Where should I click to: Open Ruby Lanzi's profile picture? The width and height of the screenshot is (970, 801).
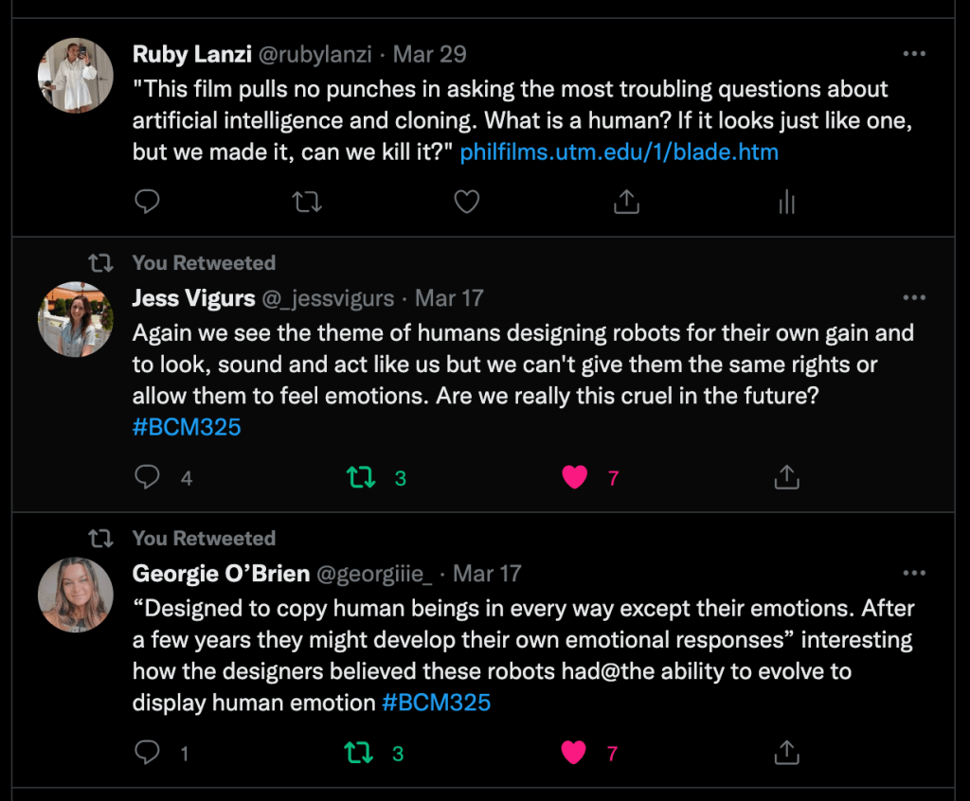point(76,76)
